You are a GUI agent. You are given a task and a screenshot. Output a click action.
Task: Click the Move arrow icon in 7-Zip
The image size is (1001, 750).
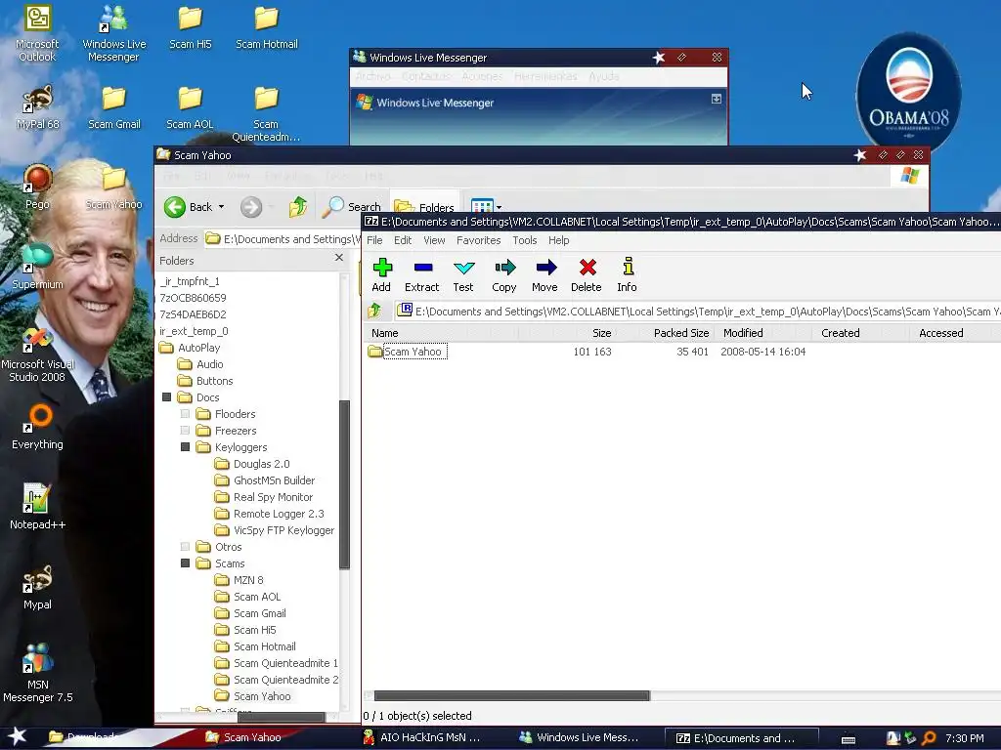(545, 274)
